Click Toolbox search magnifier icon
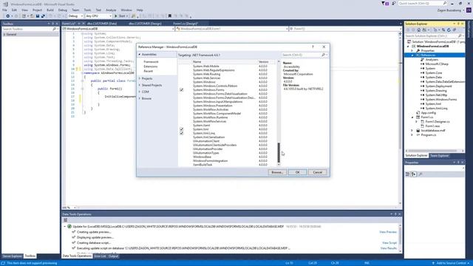Screen dimensions: 473x266 click(x=54, y=29)
